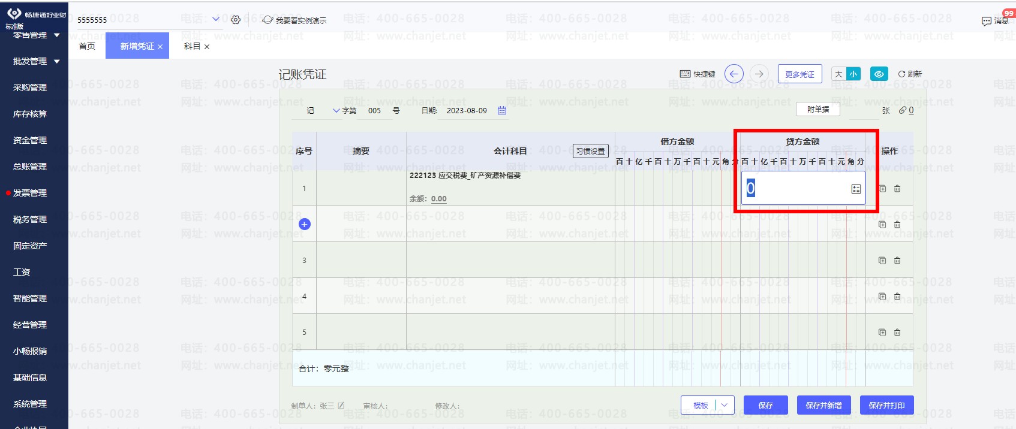Screen dimensions: 1016x429
Task: Open 库存核算 in the sidebar
Action: point(30,114)
